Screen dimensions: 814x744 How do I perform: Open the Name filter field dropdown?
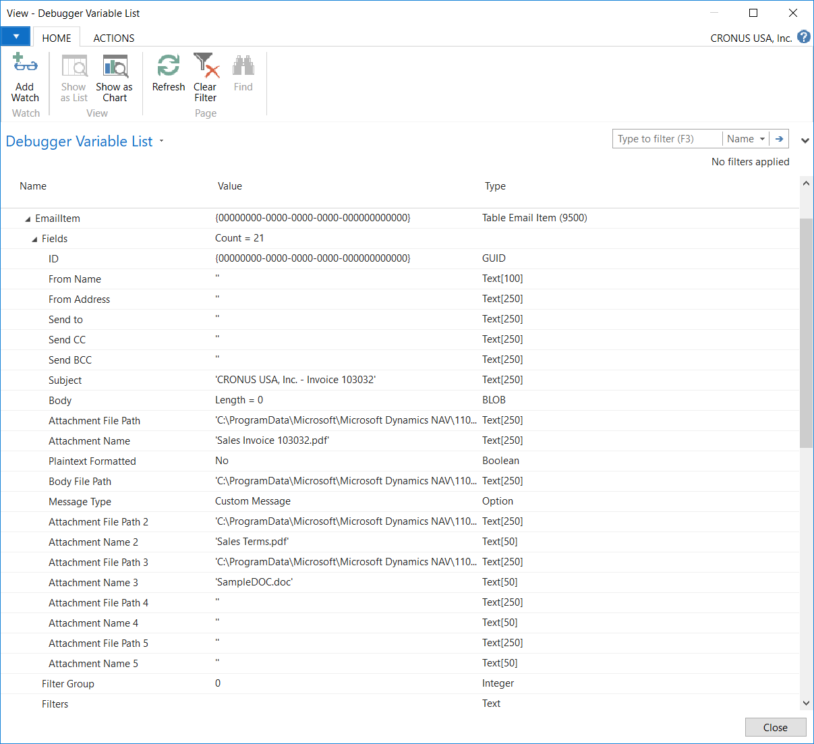(746, 139)
